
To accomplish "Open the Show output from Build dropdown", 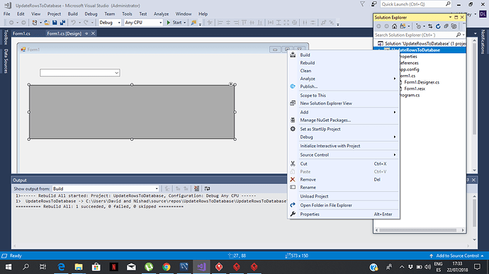I will [106, 188].
